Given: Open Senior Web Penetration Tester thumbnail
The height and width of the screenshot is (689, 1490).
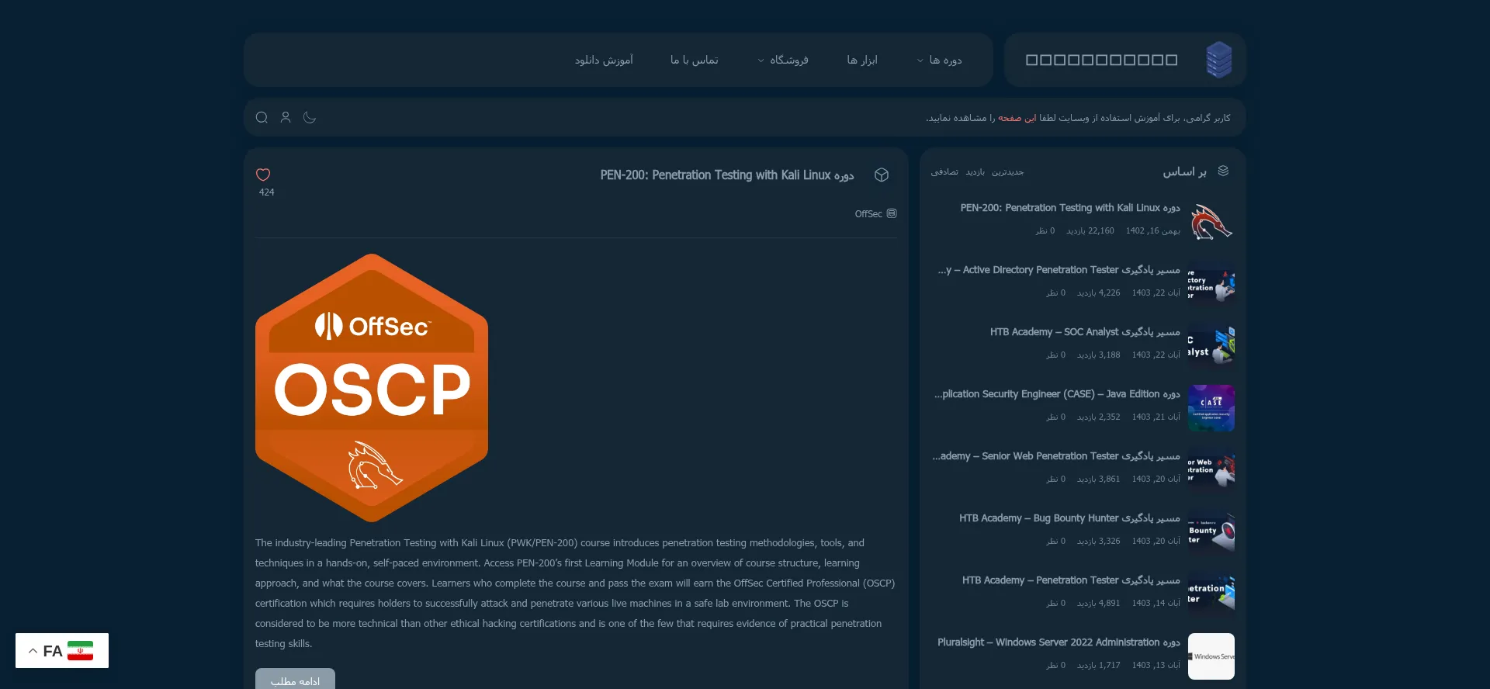Looking at the screenshot, I should point(1211,470).
